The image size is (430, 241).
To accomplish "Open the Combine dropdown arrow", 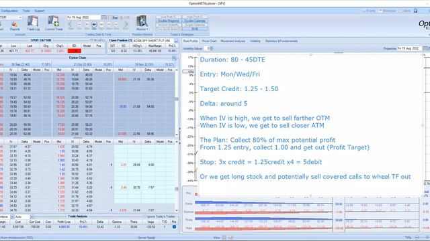I will pyautogui.click(x=12, y=217).
